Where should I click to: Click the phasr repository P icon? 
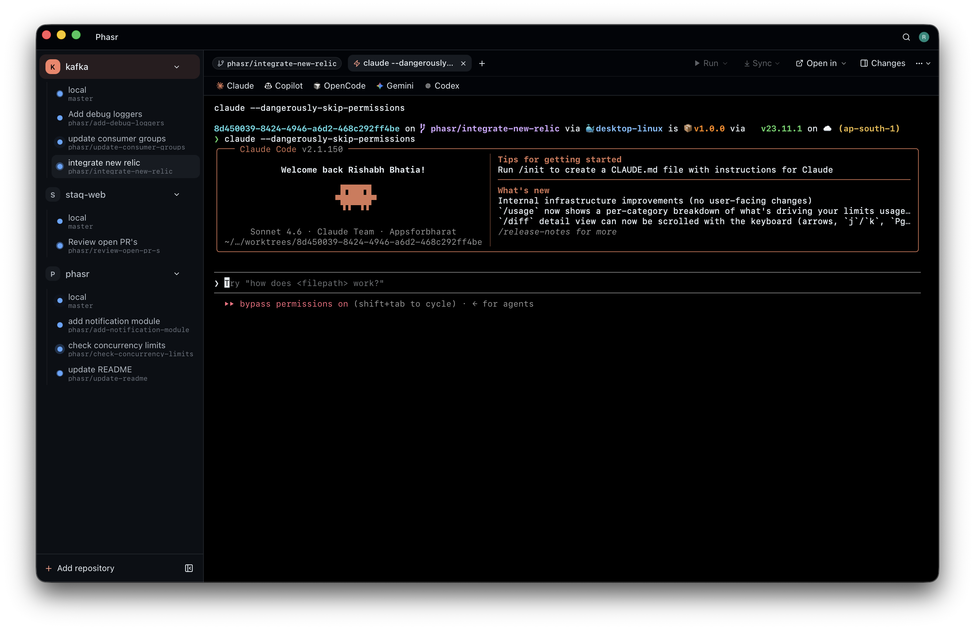53,274
